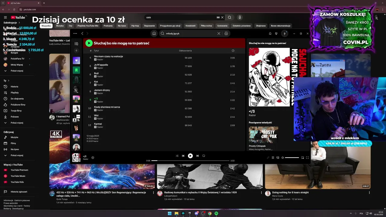This screenshot has height=217, width=386.
Task: Select the 'Muzyka' filter chip on YouTube
Action: coord(60,26)
